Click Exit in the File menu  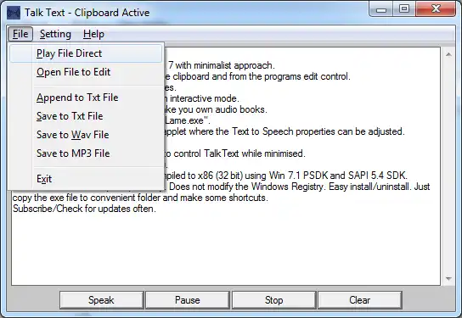(x=86, y=179)
